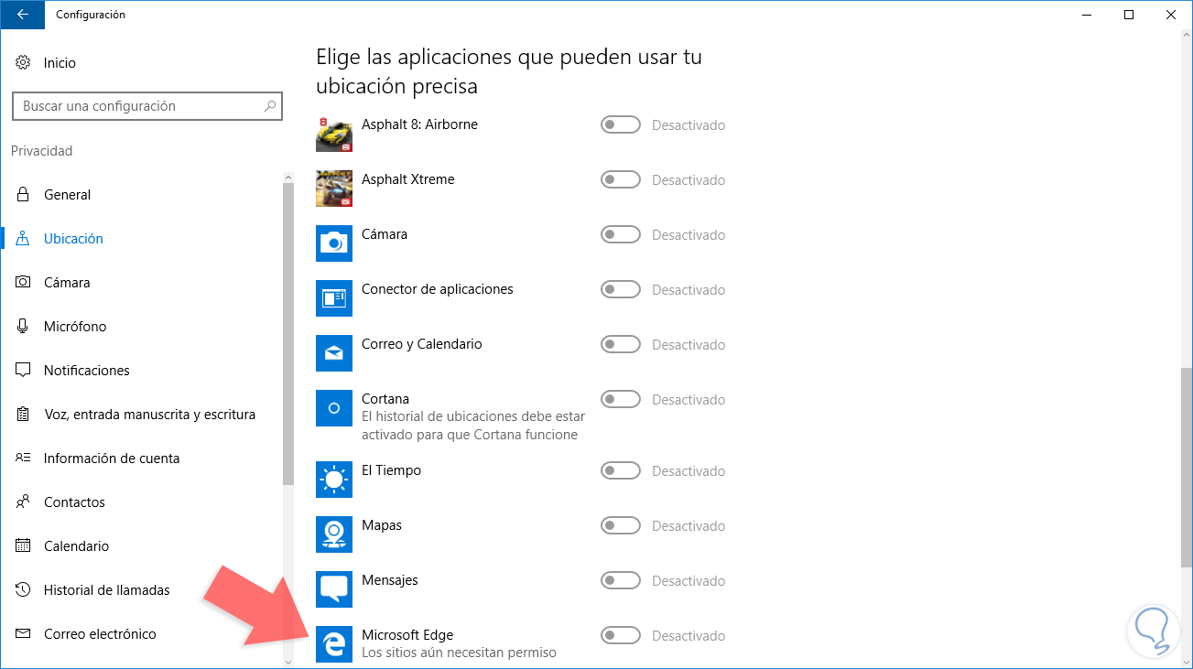Click the Historial de llamadas clock icon

(23, 590)
